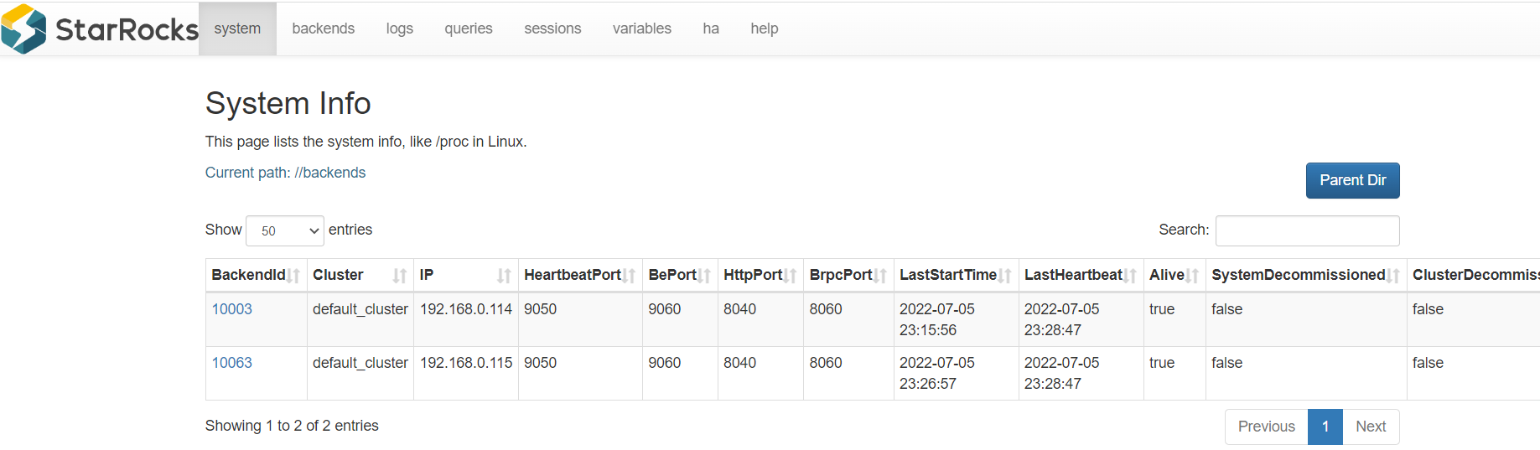1540x450 pixels.
Task: Open backend 10003 link
Action: click(232, 309)
